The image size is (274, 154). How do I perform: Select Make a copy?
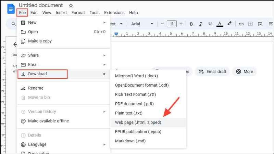tap(64, 41)
